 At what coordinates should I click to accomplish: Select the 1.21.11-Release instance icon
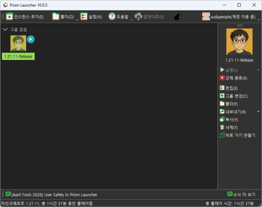tap(18, 43)
